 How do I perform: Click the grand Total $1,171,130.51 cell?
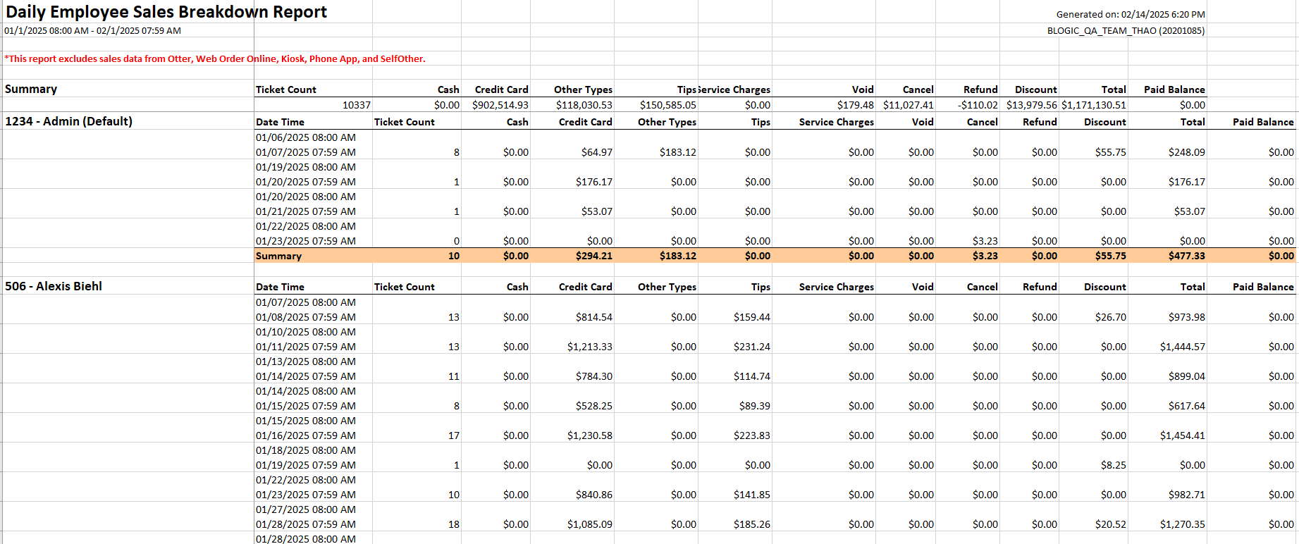[1093, 105]
